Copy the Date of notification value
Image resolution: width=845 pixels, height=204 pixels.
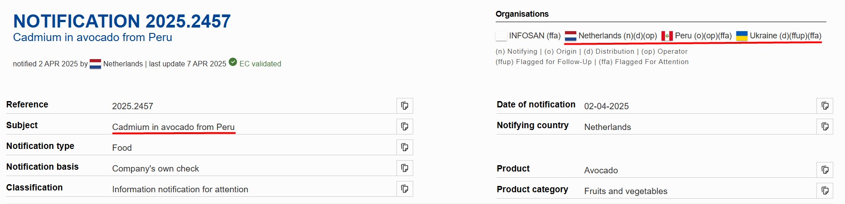click(825, 106)
